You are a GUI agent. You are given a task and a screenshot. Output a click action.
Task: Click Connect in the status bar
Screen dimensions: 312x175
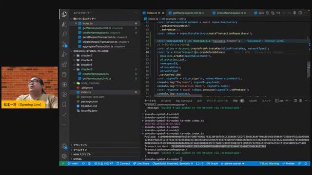[123, 164]
